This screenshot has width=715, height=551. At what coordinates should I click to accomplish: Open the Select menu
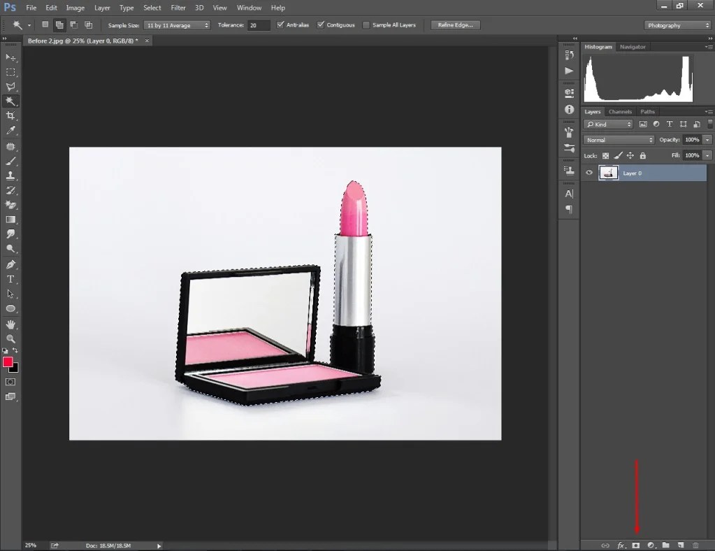coord(152,8)
